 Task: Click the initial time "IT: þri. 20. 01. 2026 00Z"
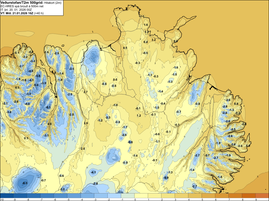(16, 10)
